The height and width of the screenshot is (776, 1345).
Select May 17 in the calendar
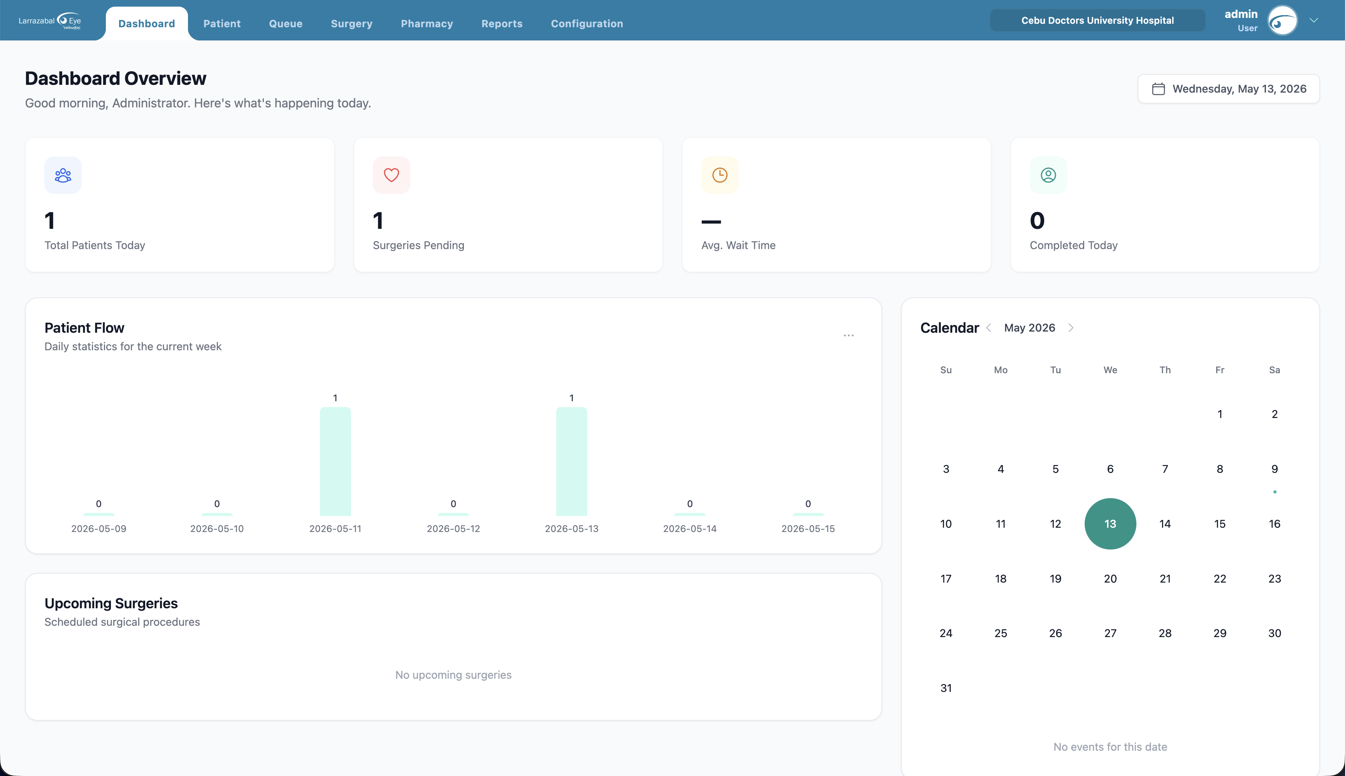(946, 578)
